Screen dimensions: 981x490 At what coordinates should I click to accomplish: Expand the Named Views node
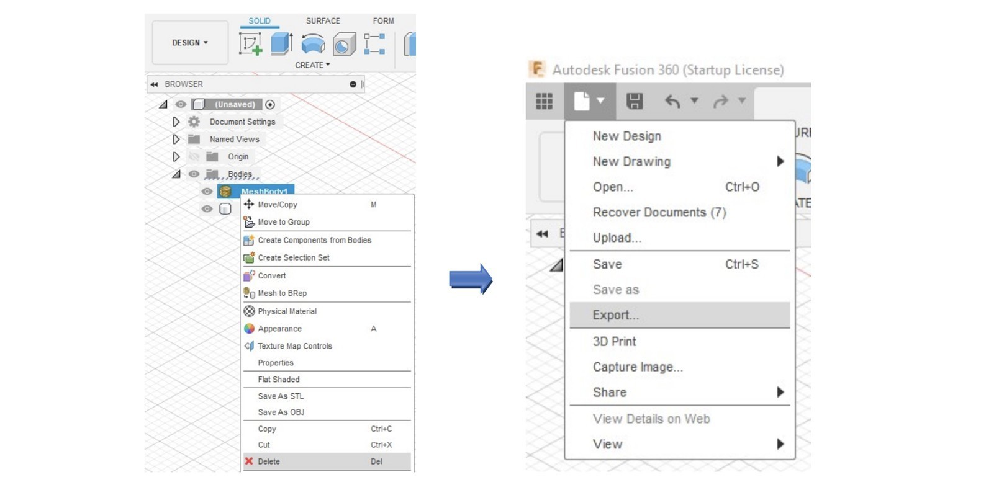176,139
